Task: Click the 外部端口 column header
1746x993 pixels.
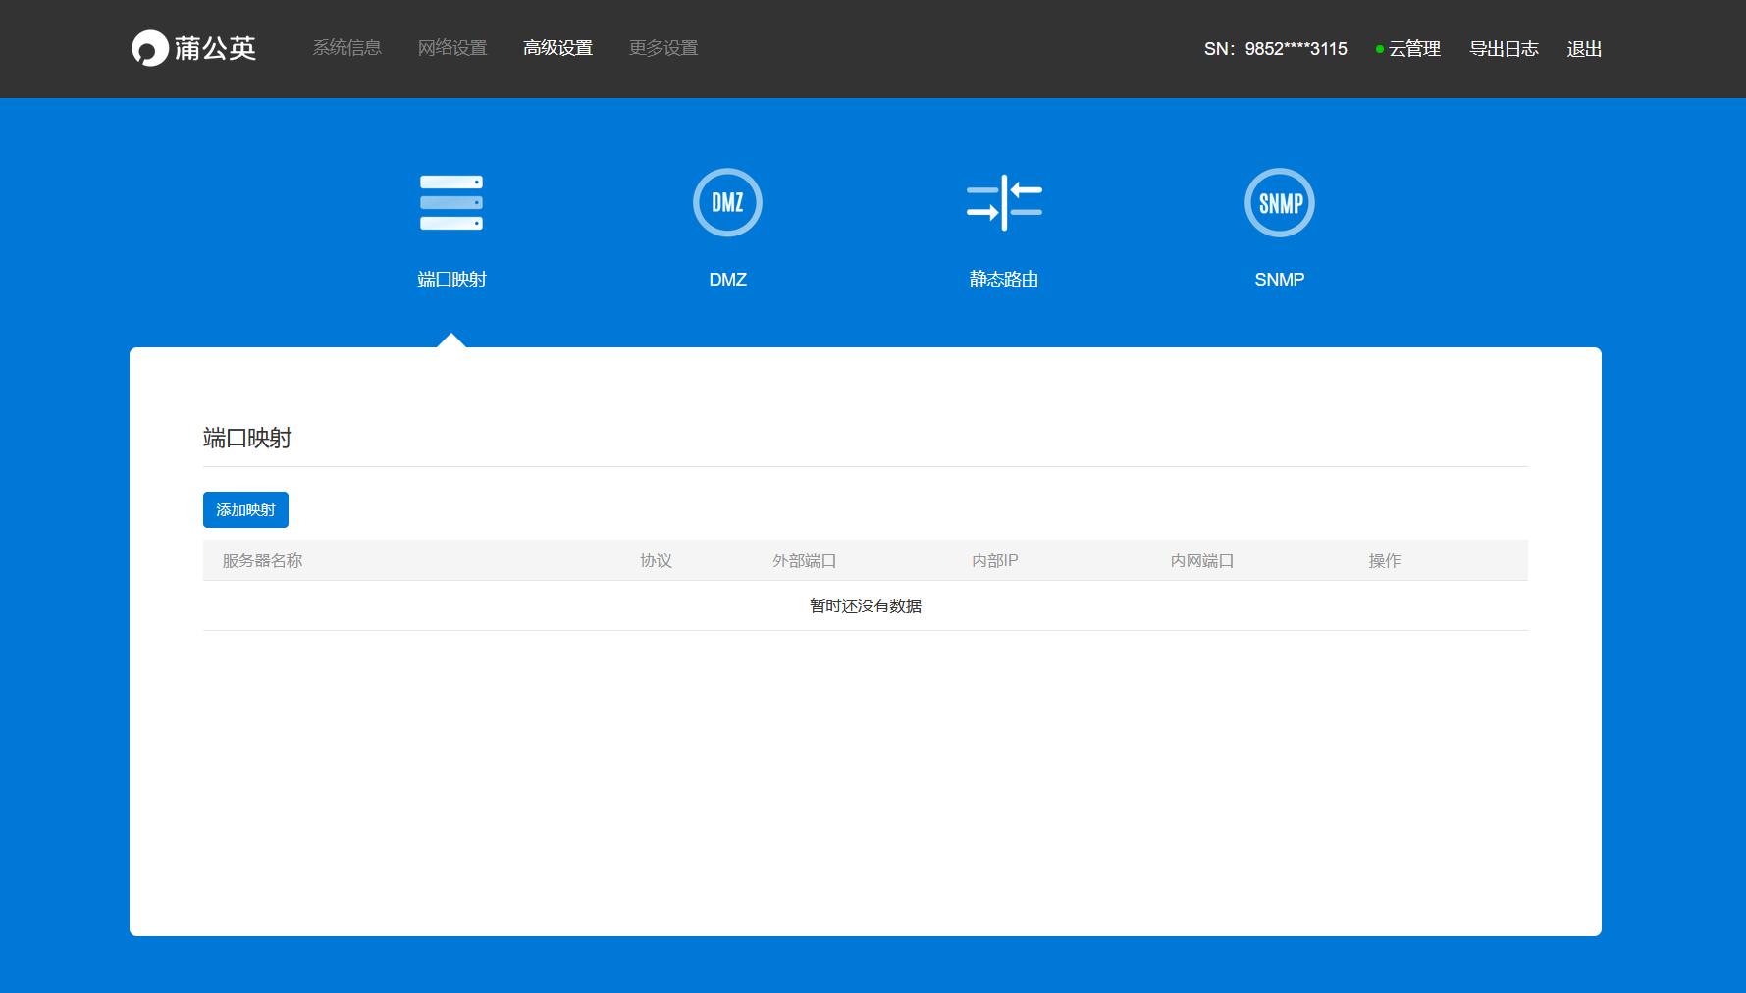Action: (804, 561)
